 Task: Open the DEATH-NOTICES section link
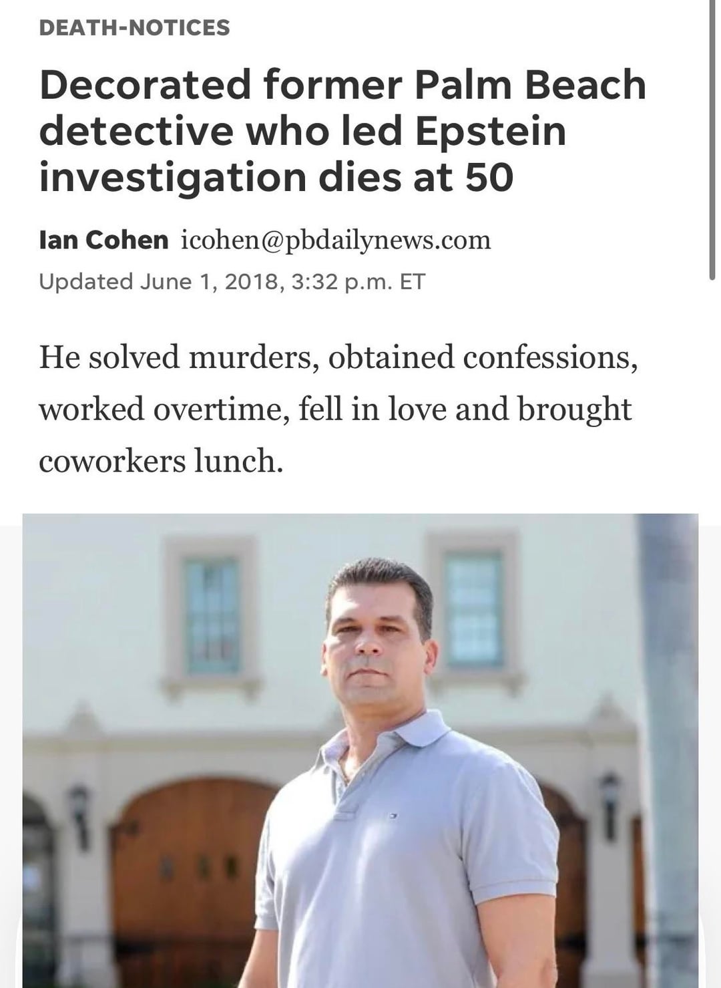pos(134,27)
